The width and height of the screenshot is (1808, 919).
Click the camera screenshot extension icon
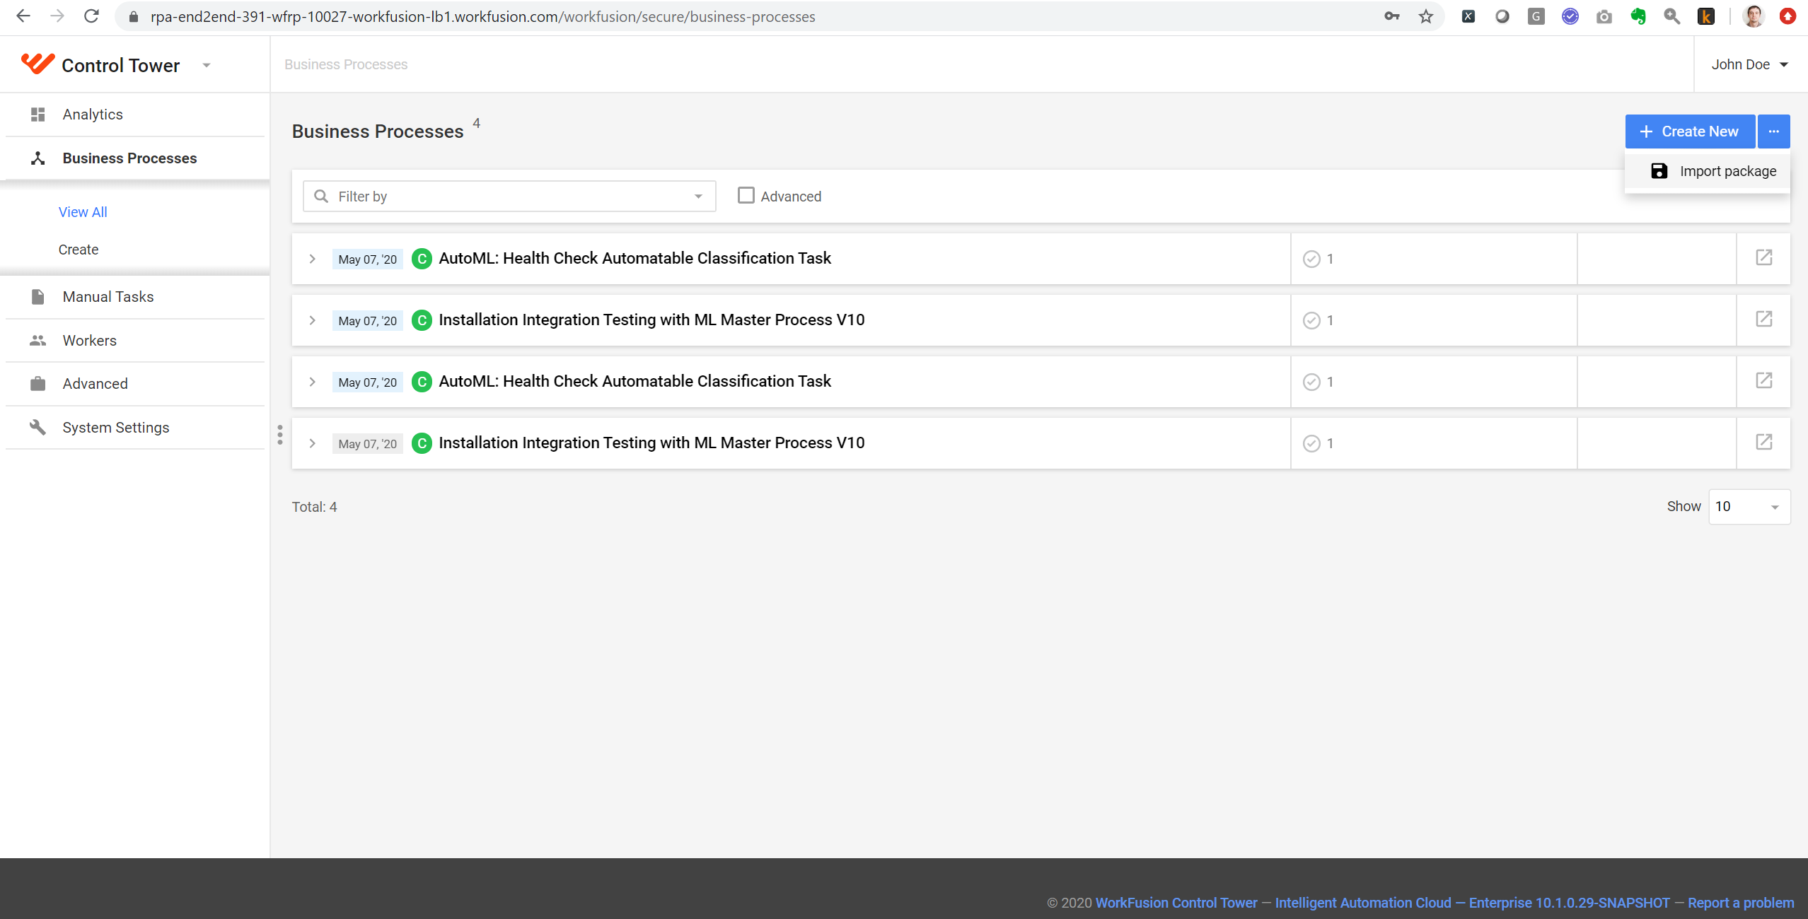click(1604, 16)
